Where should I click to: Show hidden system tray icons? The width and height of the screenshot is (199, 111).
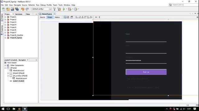tap(167, 109)
